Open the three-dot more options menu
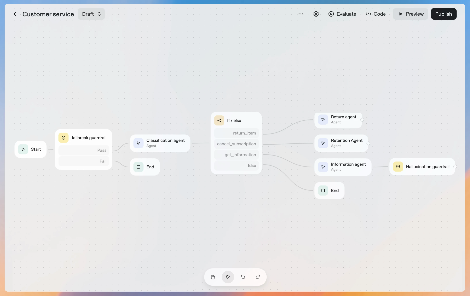Screen dimensions: 470x296 [x=301, y=14]
